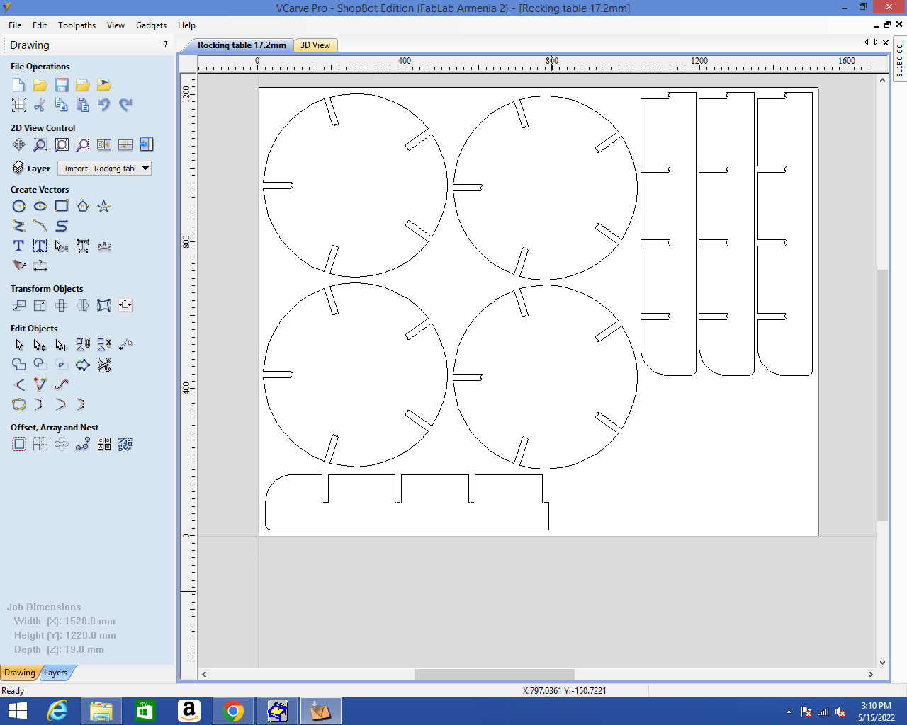Open the File menu
The image size is (907, 725).
point(15,25)
